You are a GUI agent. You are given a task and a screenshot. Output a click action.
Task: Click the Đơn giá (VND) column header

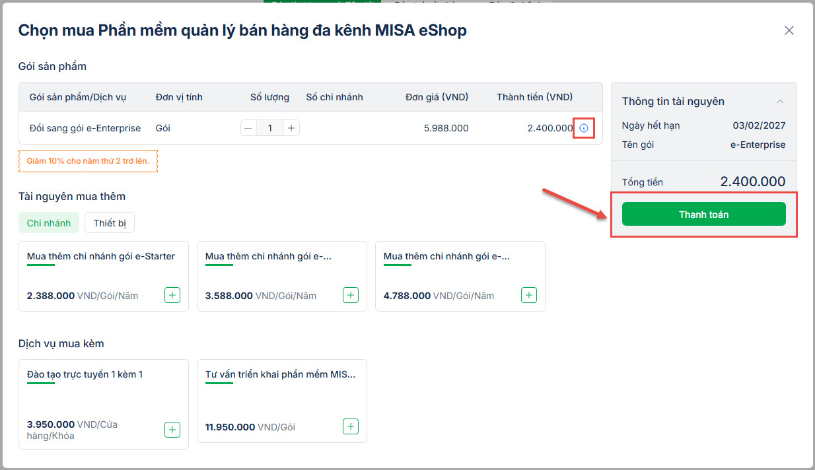coord(437,97)
